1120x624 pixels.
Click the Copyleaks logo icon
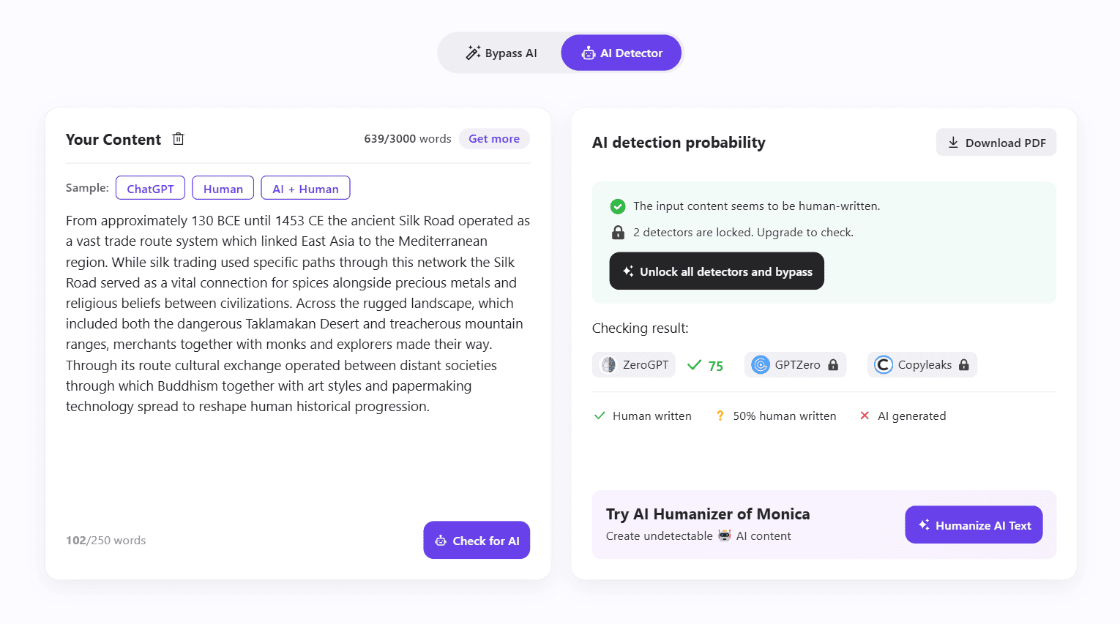click(884, 365)
